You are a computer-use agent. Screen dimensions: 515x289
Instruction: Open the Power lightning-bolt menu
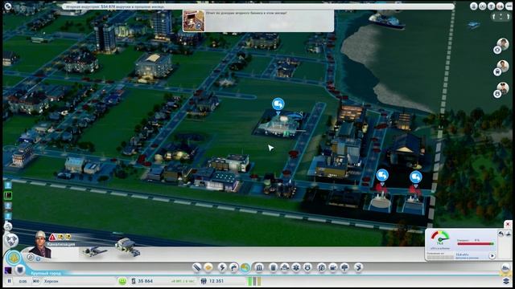(x=222, y=267)
